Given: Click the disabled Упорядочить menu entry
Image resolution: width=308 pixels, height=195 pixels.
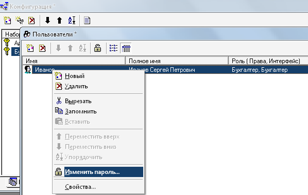Looking at the screenshot, I should coord(98,157).
